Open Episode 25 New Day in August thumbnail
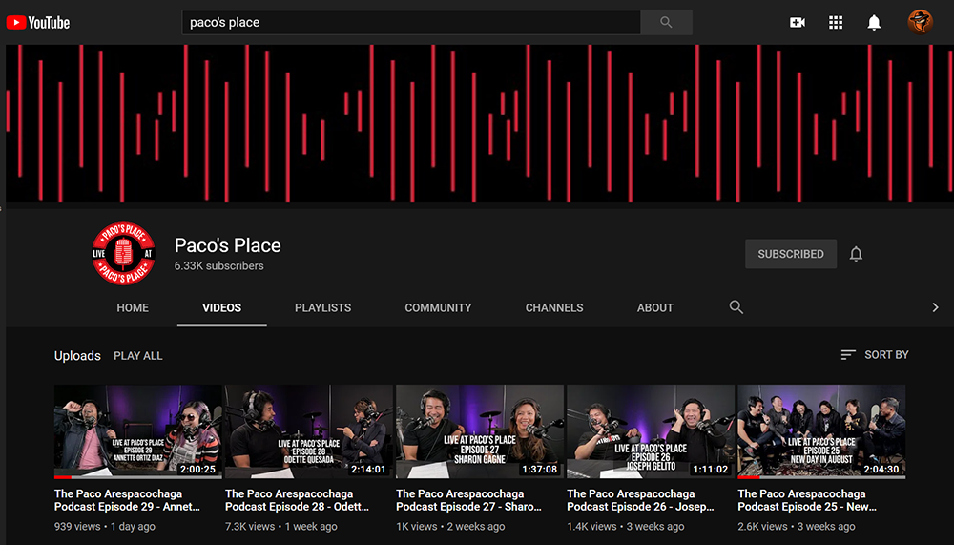This screenshot has height=545, width=954. (822, 431)
